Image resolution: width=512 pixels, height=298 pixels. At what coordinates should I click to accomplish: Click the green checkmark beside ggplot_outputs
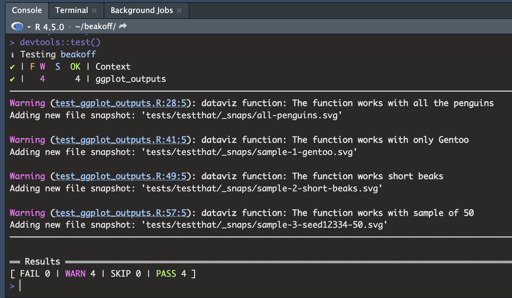point(13,79)
